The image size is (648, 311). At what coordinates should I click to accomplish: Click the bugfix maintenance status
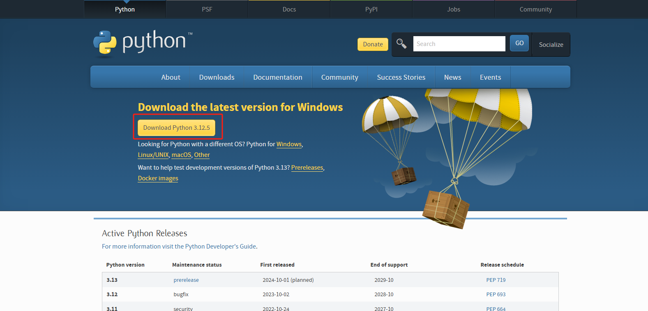(x=181, y=295)
